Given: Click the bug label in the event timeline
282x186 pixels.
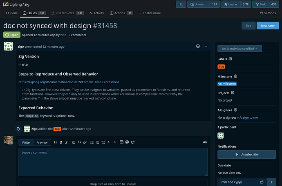Looking at the screenshot, I should click(x=57, y=129).
